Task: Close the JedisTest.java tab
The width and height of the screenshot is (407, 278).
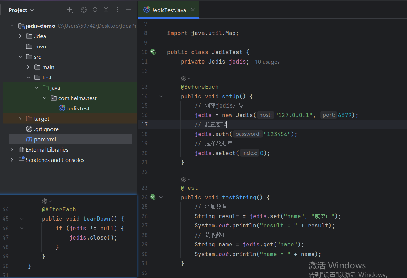Action: (193, 10)
